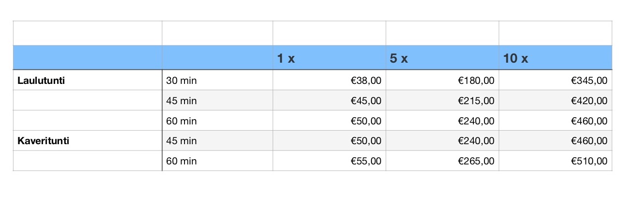Click the blank blue header cell above Laulutunti
This screenshot has height=203, width=628.
point(87,58)
